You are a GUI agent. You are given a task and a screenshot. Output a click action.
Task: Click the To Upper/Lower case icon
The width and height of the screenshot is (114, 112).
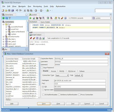(59, 18)
